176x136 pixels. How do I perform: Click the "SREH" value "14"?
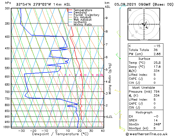pyautogui.click(x=156, y=120)
